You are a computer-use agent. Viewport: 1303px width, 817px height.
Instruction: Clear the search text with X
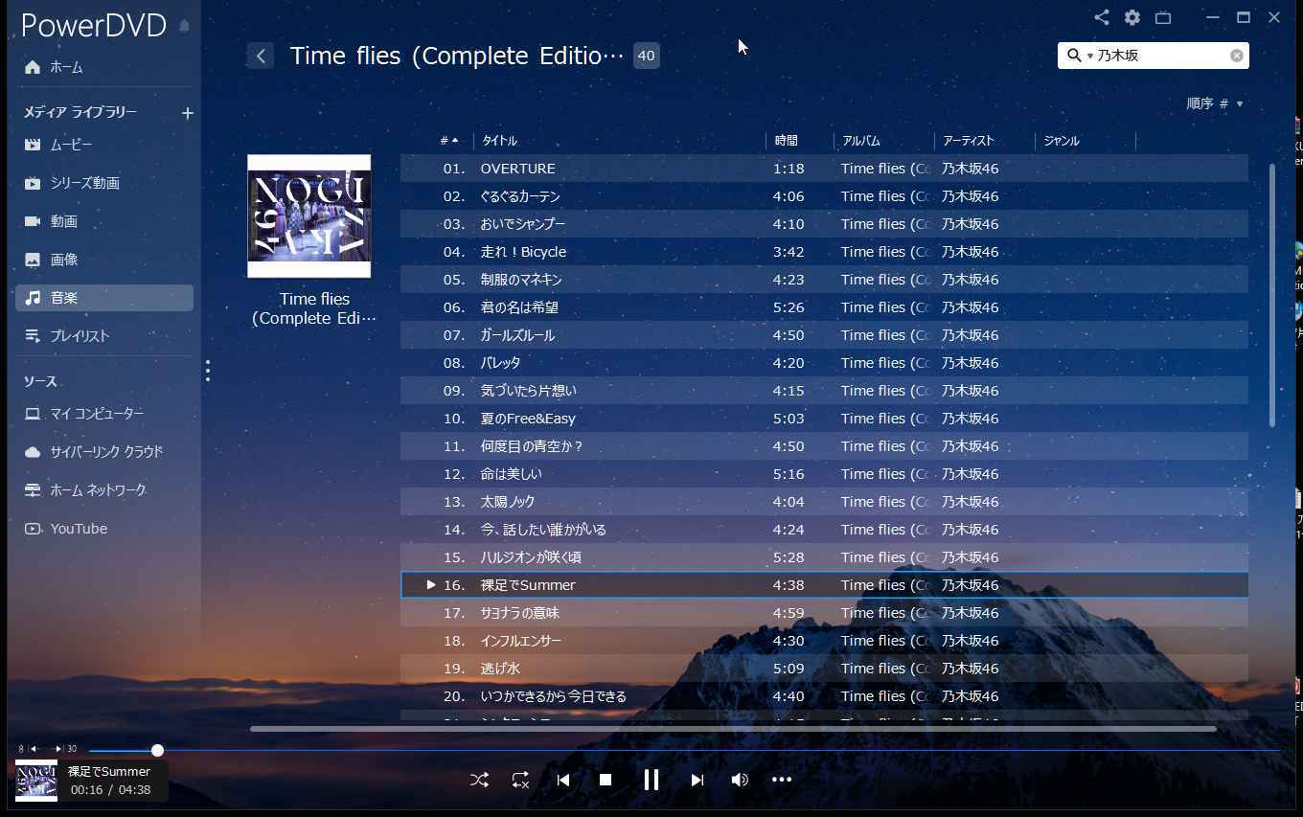tap(1237, 56)
